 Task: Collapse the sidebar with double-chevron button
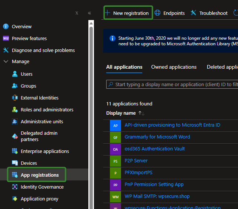89,13
